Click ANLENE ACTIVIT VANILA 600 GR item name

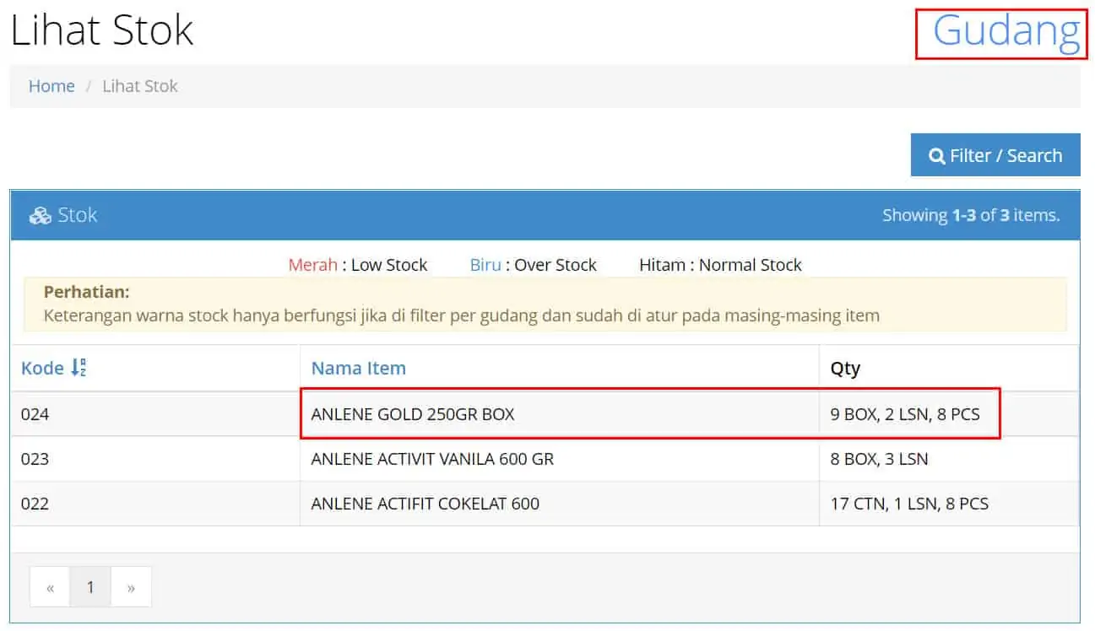(x=432, y=459)
